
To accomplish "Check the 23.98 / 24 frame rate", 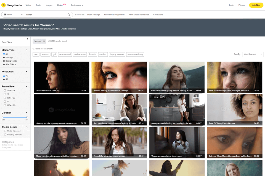I will 5,90.
